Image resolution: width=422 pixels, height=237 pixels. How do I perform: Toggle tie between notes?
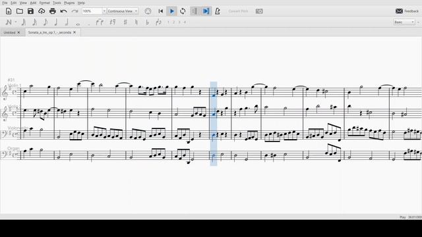point(100,22)
